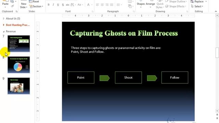This screenshot has width=219, height=123.
Task: Click the vertical scrollbar down arrow
Action: point(217,111)
